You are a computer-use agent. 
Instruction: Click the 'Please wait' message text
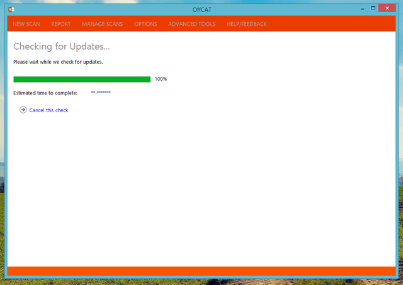[58, 62]
